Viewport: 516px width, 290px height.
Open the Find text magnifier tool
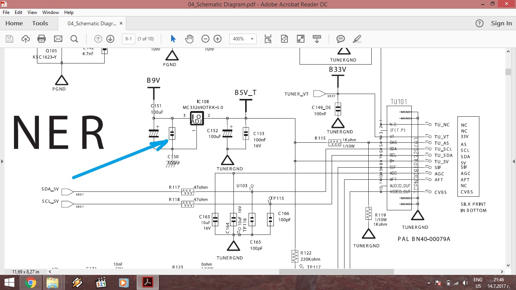(x=74, y=39)
